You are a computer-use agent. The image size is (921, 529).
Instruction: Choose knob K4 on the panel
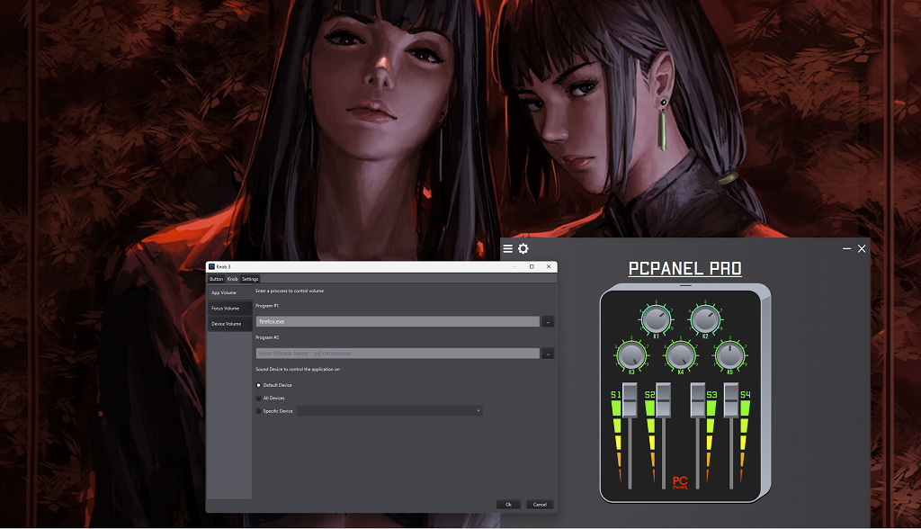click(681, 354)
